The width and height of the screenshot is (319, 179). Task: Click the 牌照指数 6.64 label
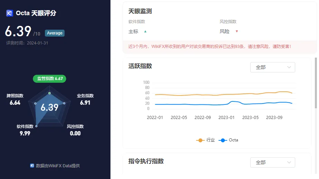pyautogui.click(x=15, y=99)
